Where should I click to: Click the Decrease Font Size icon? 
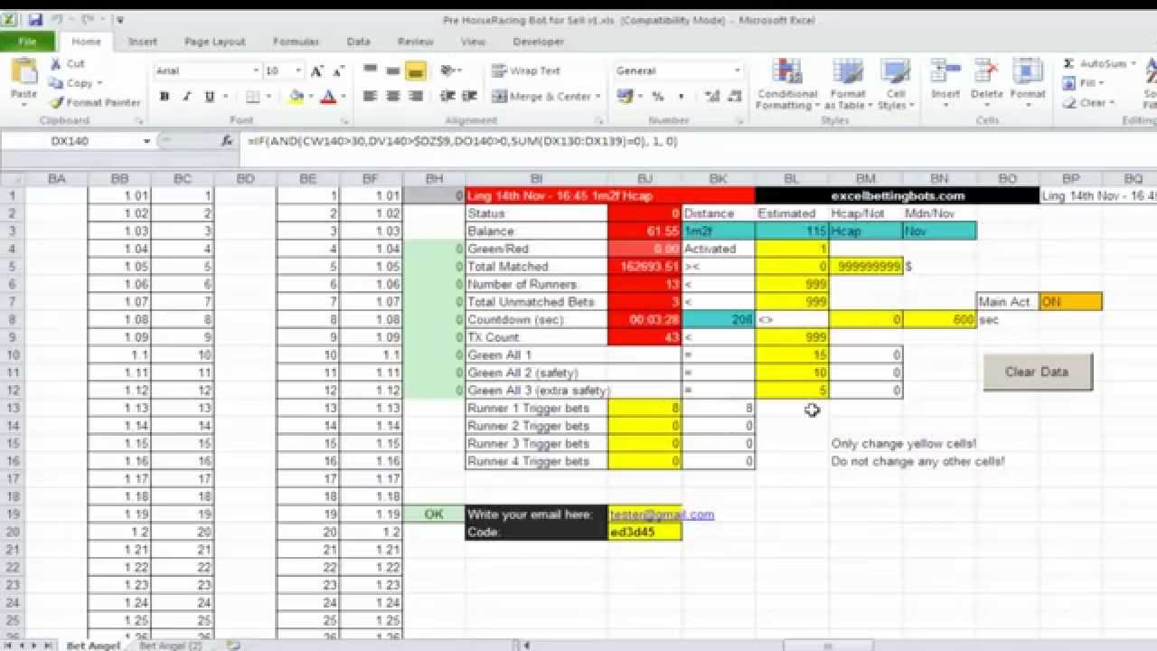pyautogui.click(x=337, y=71)
